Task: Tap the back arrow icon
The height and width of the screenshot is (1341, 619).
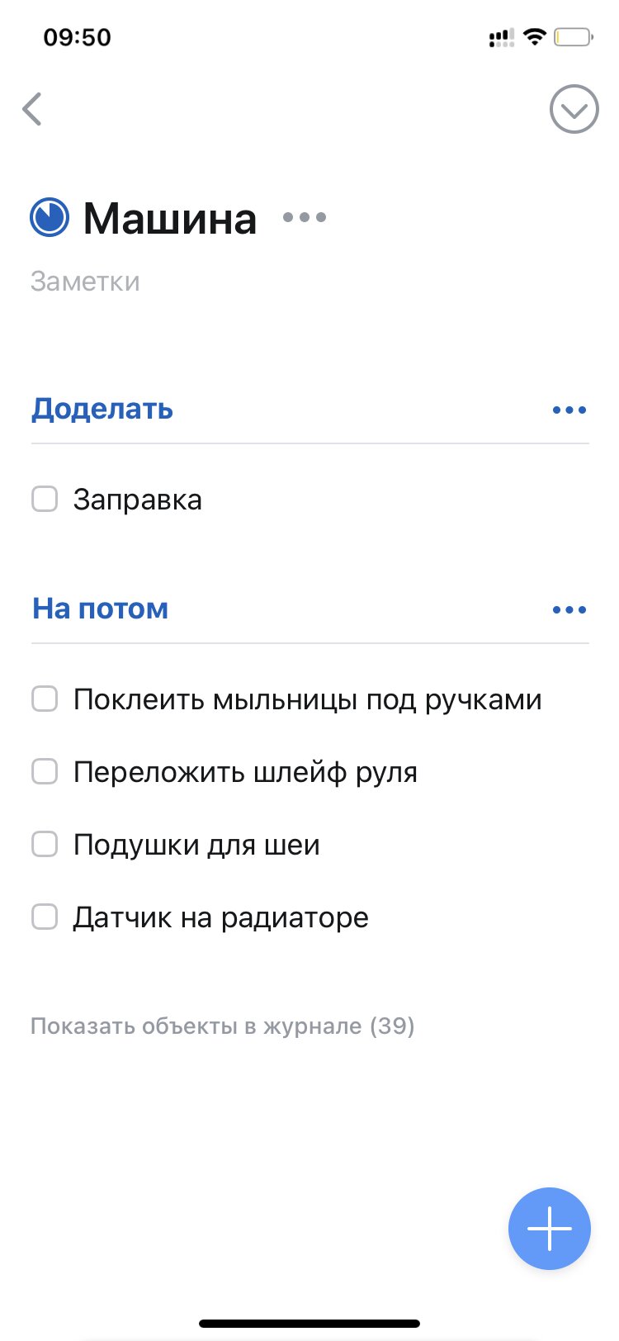Action: click(x=32, y=109)
